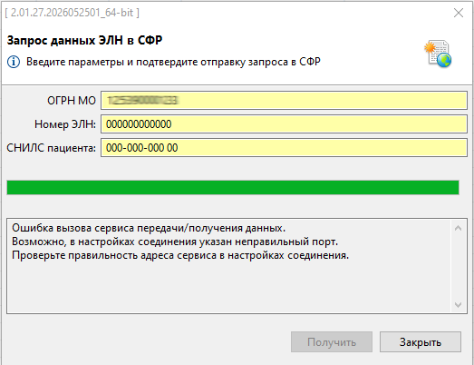The width and height of the screenshot is (474, 365).
Task: Close the dialog with the X button
Action: 459,13
